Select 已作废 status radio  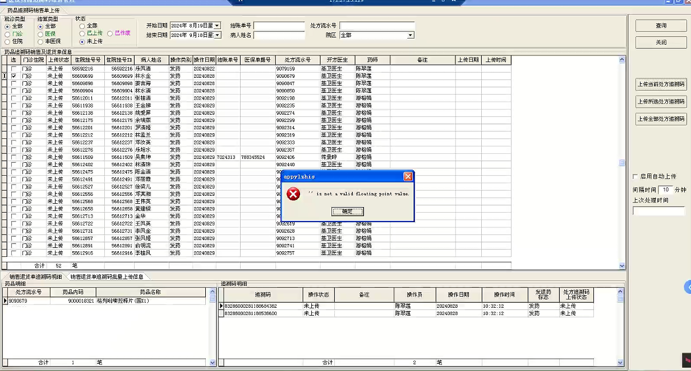click(x=110, y=34)
